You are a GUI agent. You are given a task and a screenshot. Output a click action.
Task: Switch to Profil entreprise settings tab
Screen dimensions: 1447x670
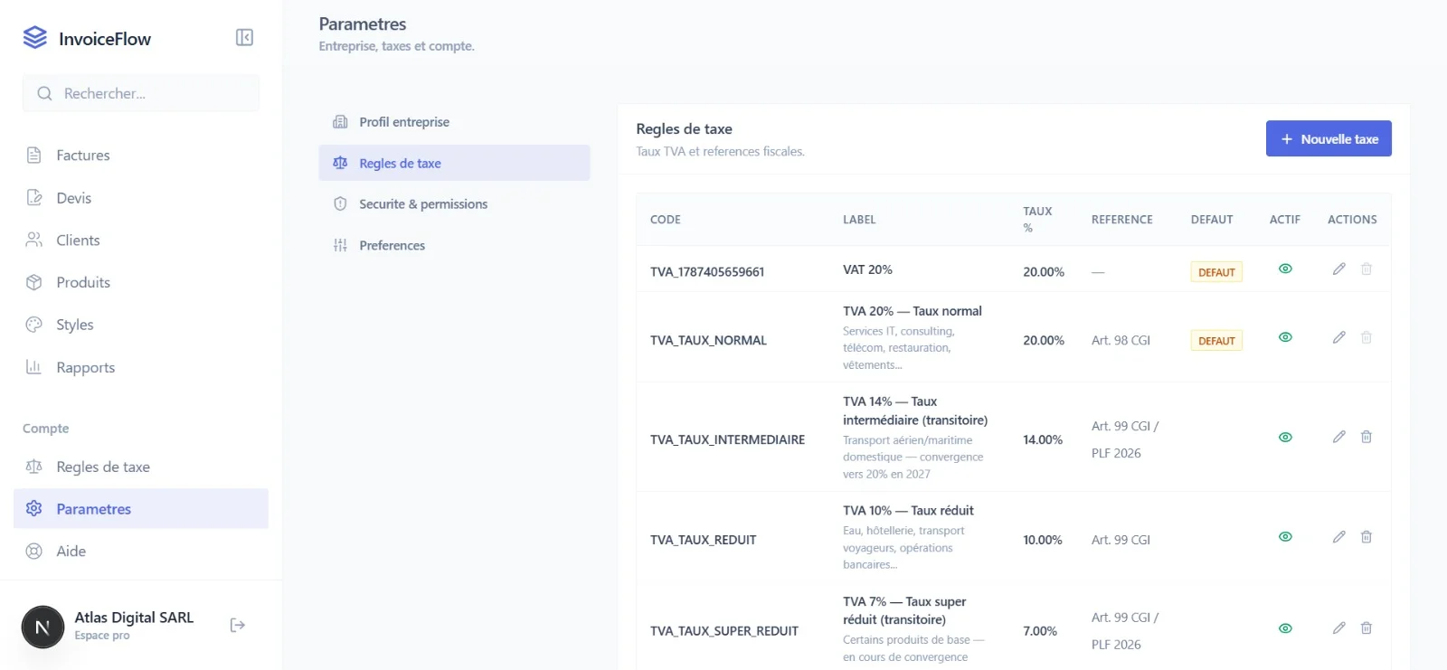point(454,122)
